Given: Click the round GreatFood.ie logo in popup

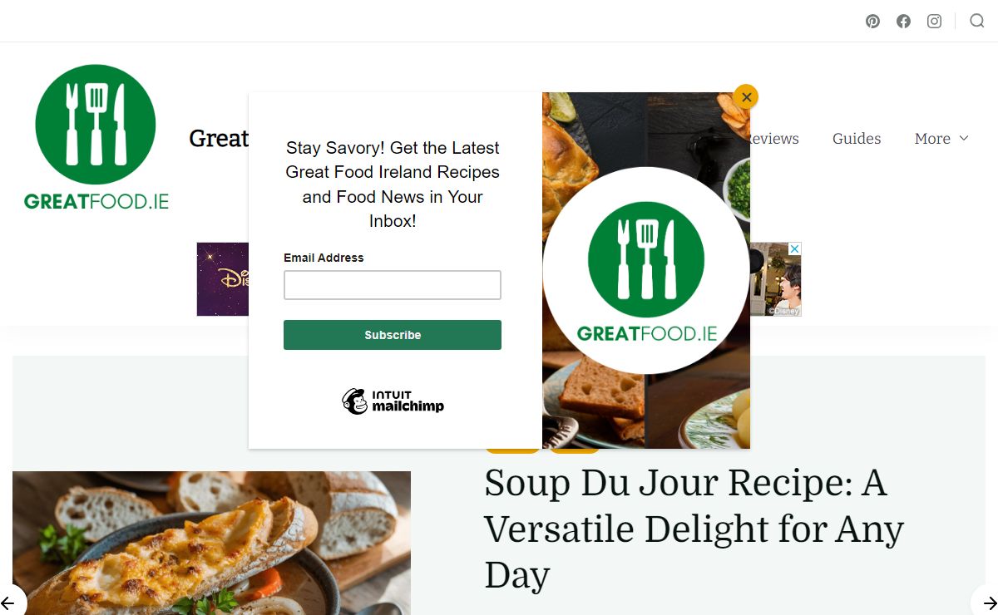Looking at the screenshot, I should [x=646, y=271].
